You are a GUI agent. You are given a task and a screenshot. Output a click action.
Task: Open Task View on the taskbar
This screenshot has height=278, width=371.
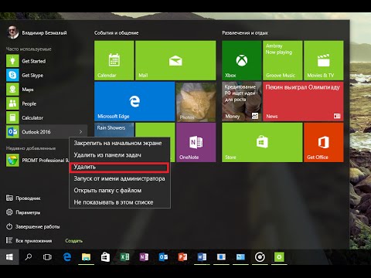click(47, 257)
